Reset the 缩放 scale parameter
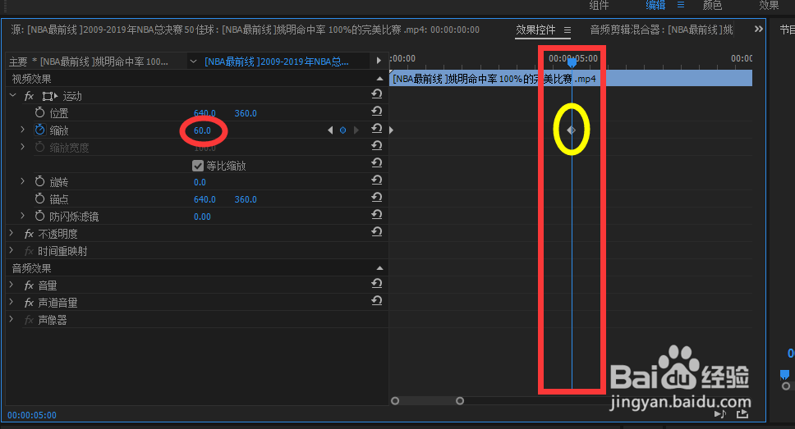 [x=377, y=129]
